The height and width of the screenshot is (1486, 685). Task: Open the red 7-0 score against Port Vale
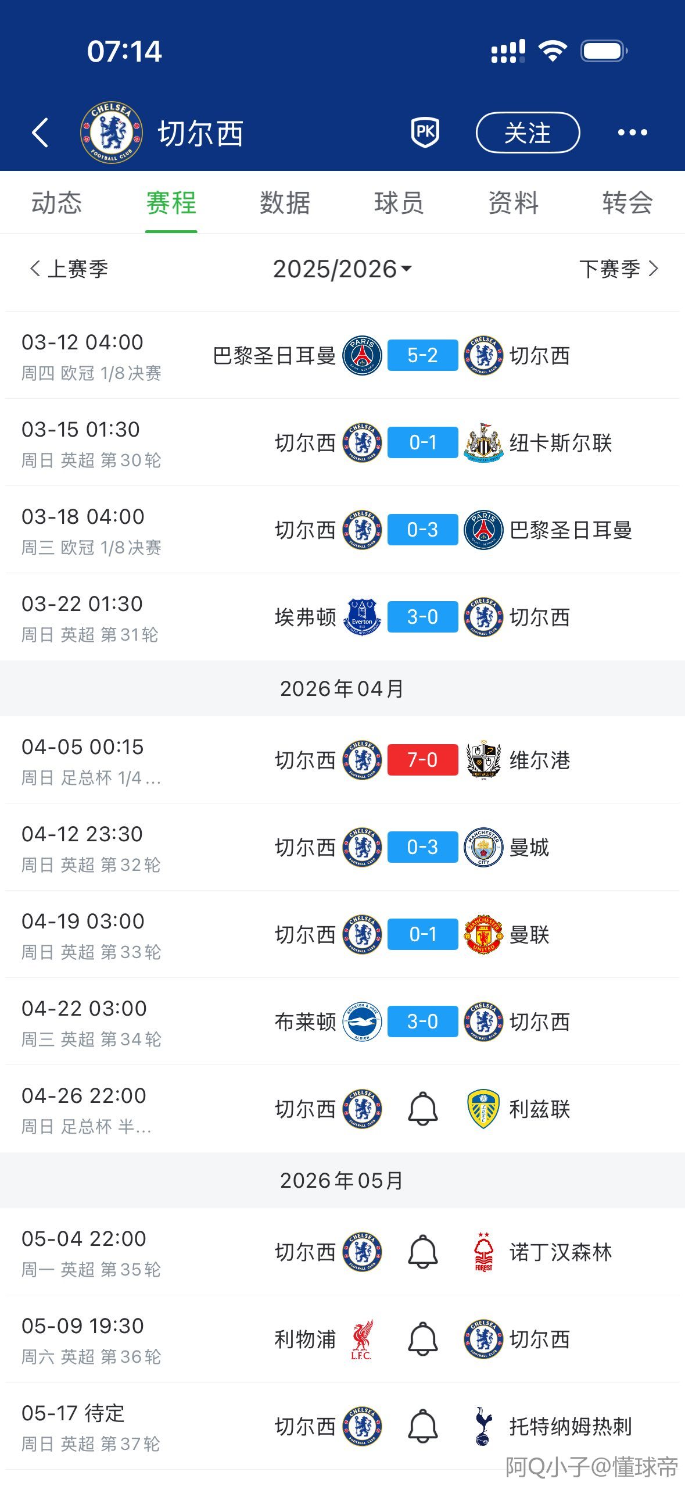pos(422,760)
